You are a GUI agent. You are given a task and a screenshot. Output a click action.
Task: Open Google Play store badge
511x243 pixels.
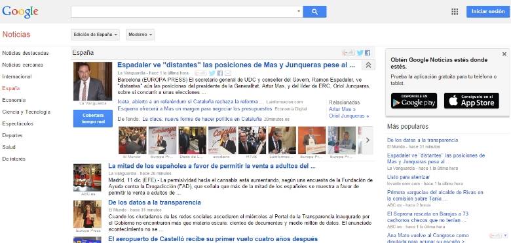tap(414, 101)
